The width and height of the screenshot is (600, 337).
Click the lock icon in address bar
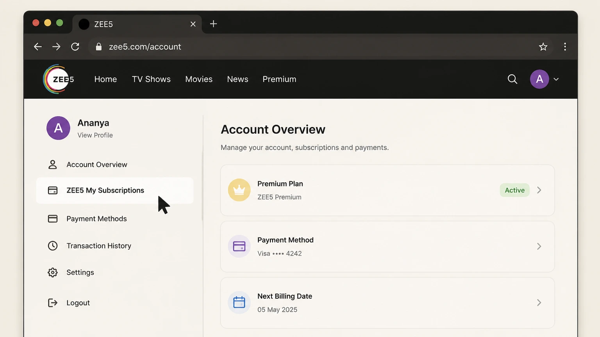click(99, 47)
